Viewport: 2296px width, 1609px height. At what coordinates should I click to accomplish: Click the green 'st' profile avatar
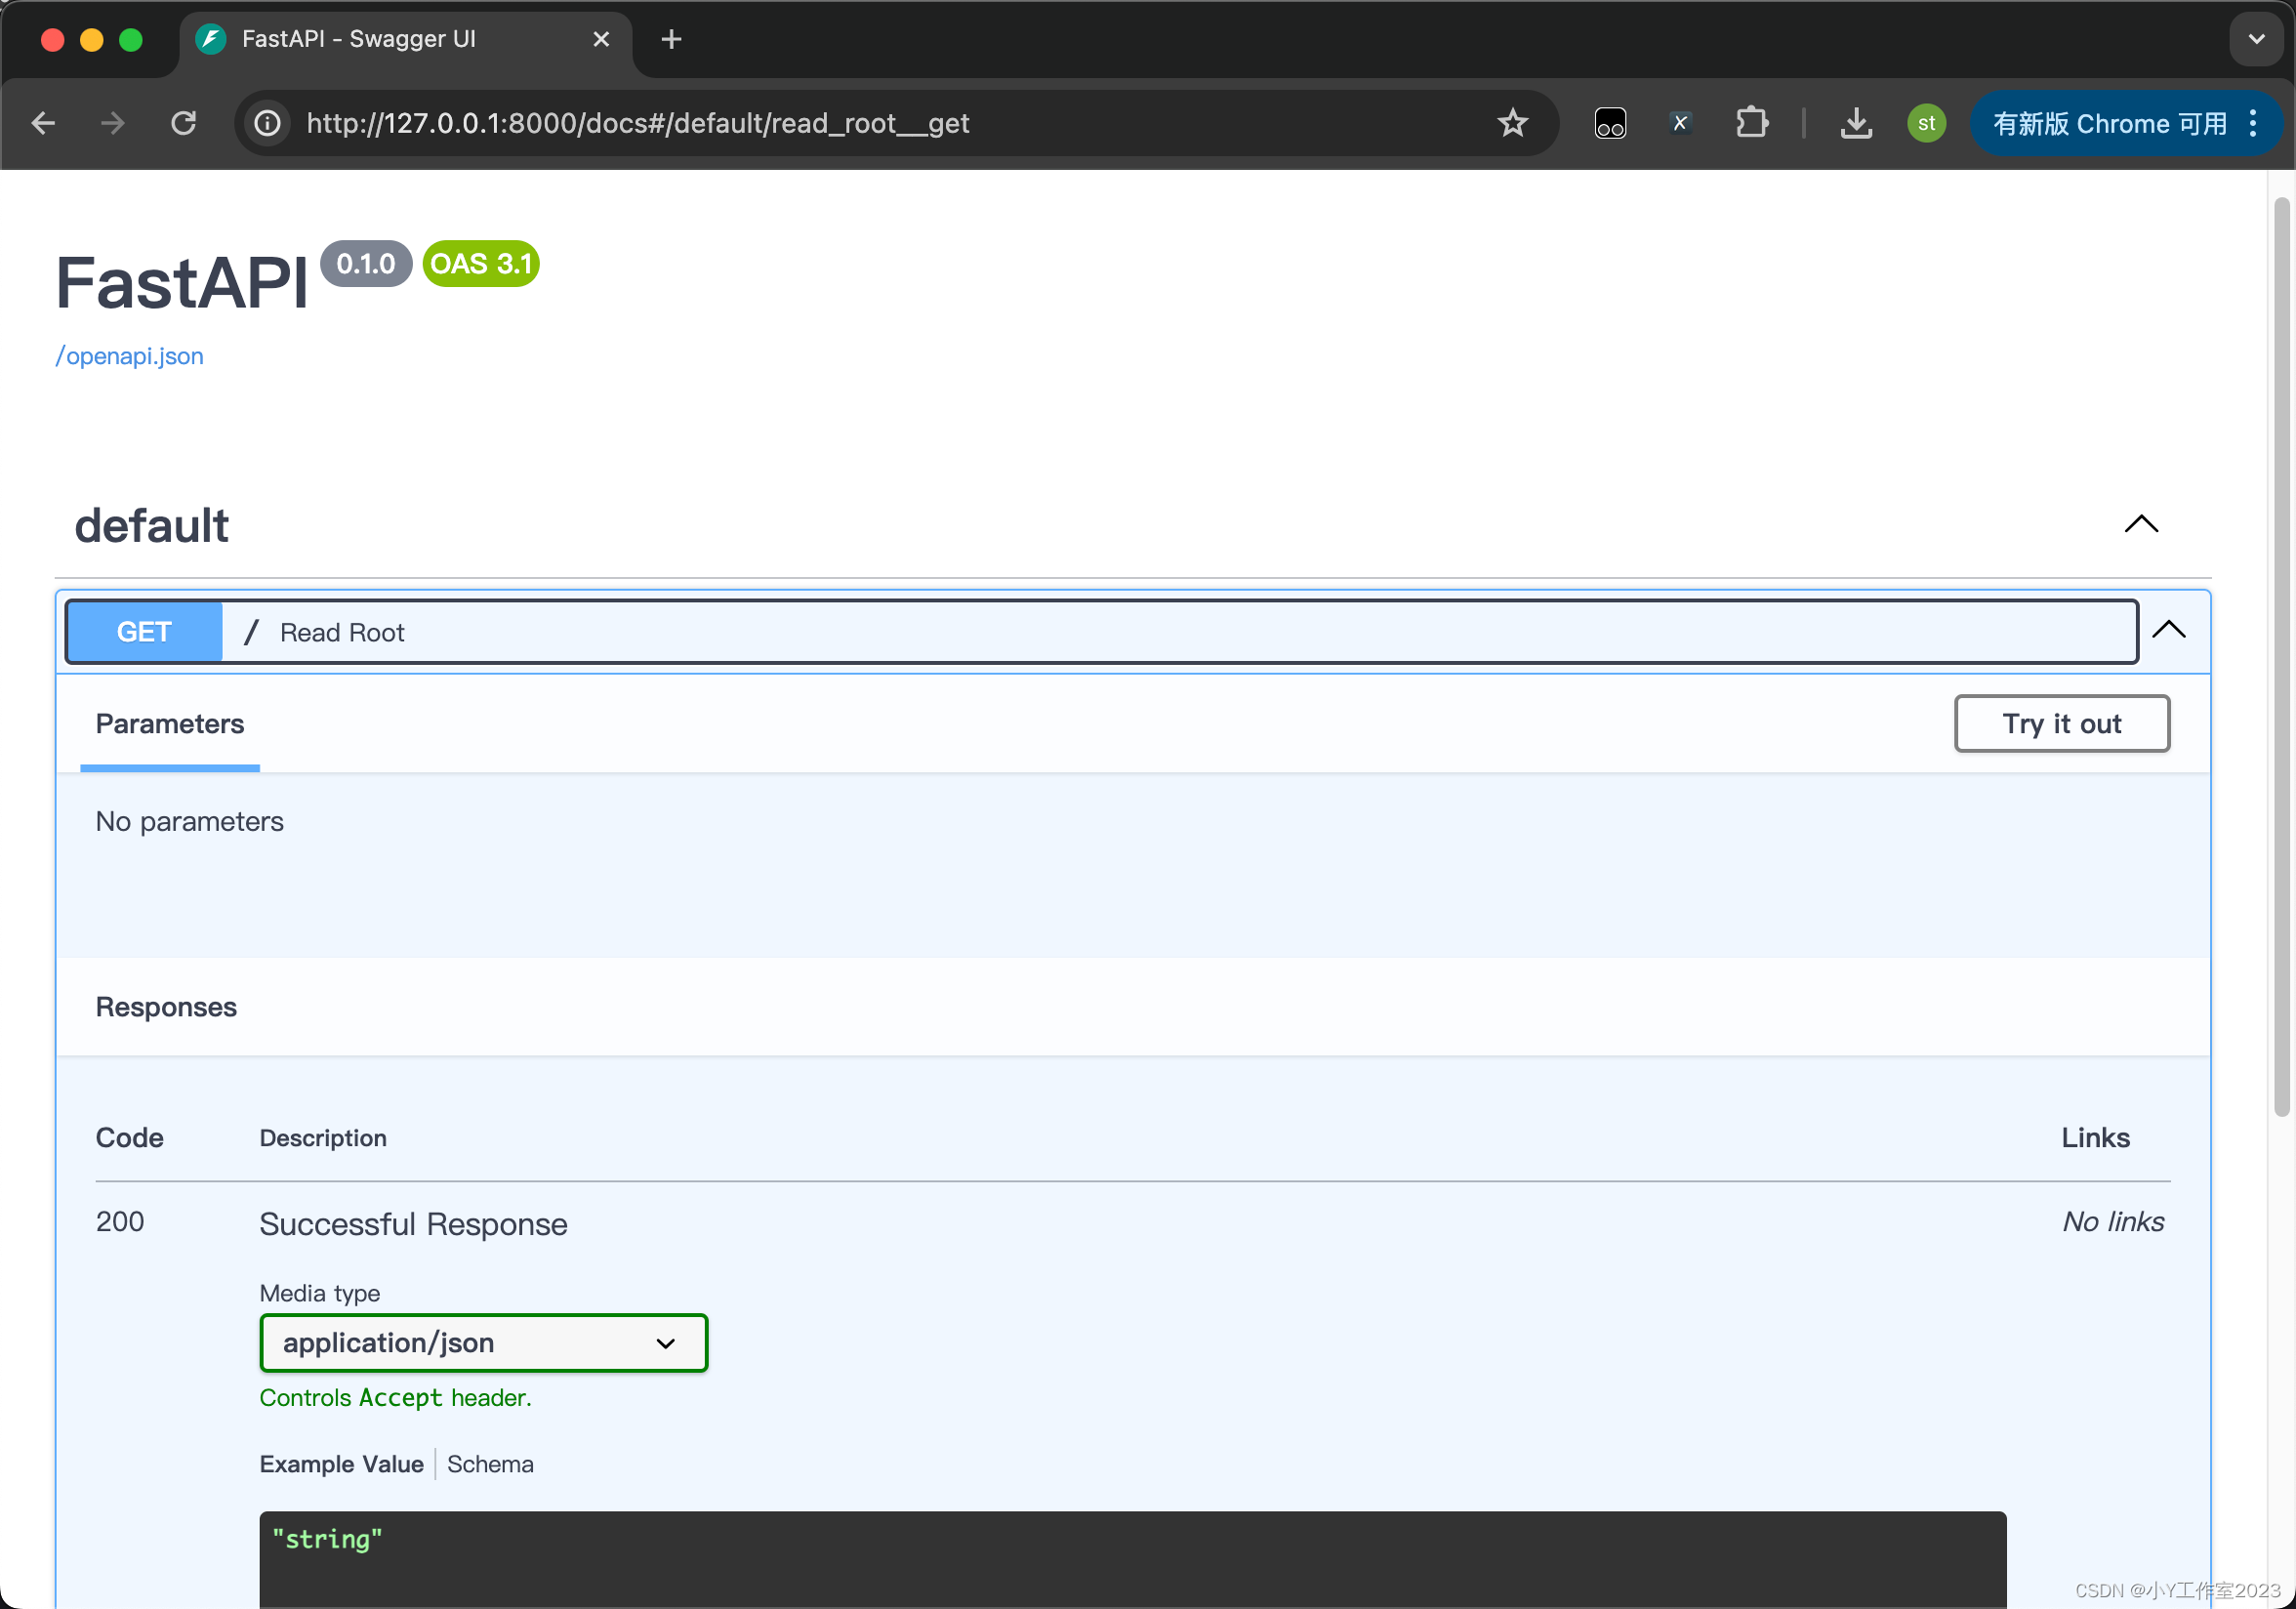click(1926, 123)
